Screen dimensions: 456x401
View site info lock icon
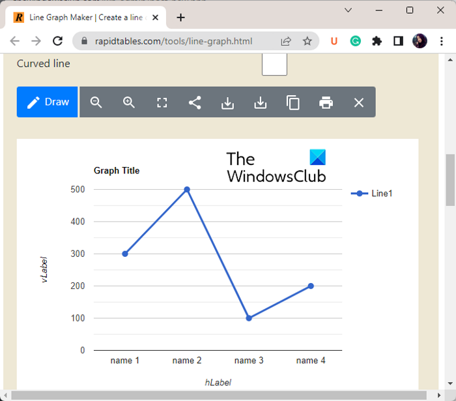point(84,41)
